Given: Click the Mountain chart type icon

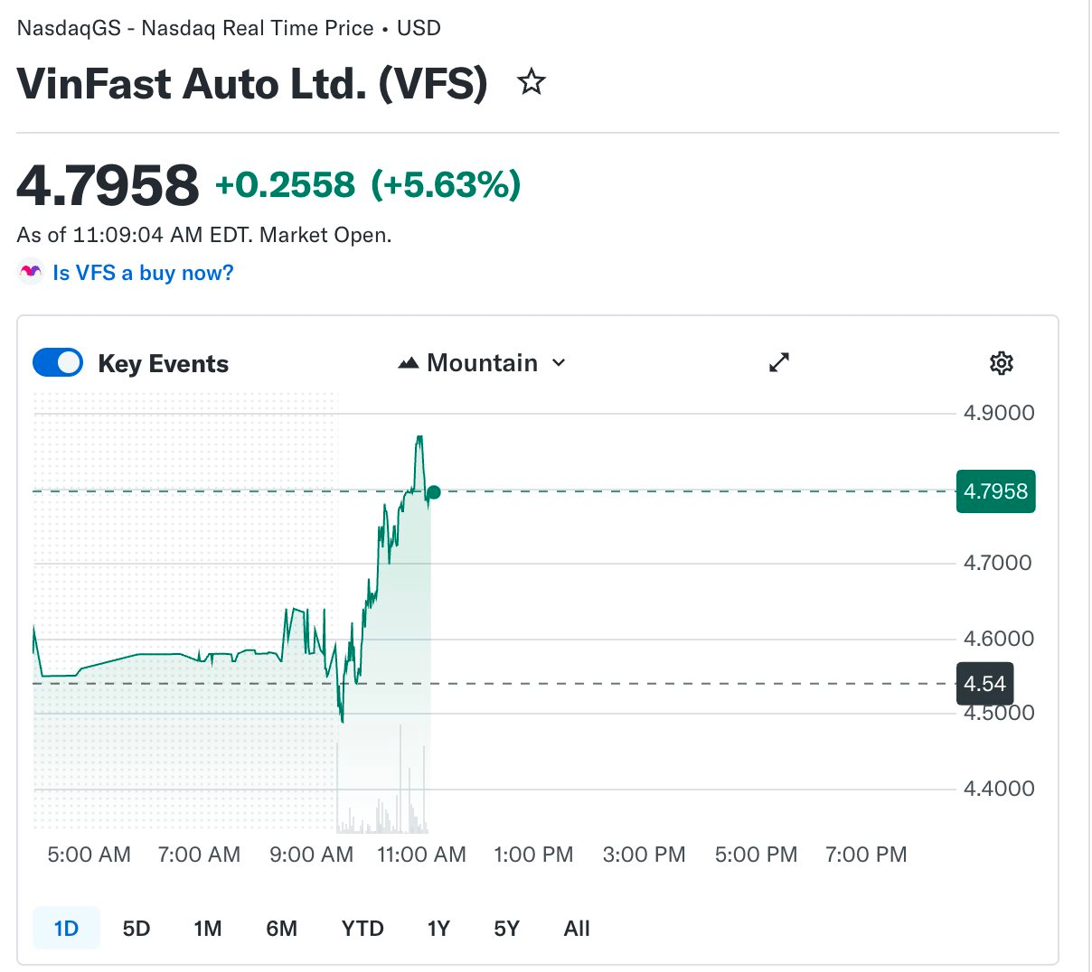Looking at the screenshot, I should [x=409, y=361].
